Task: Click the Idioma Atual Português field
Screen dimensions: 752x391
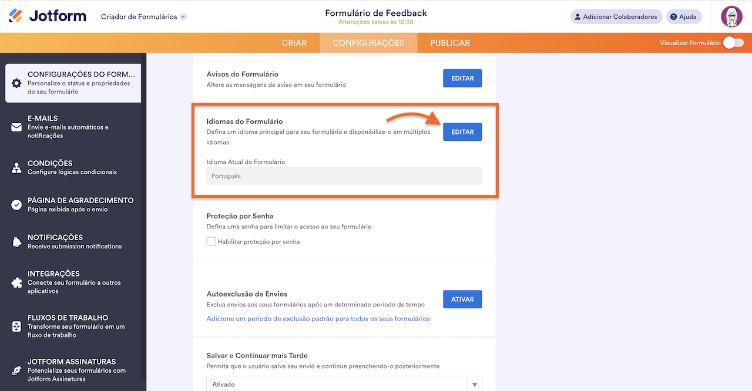Action: coord(344,176)
